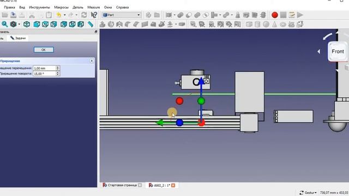Switch to the Задачи tab
This screenshot has height=196, width=349.
pos(18,38)
